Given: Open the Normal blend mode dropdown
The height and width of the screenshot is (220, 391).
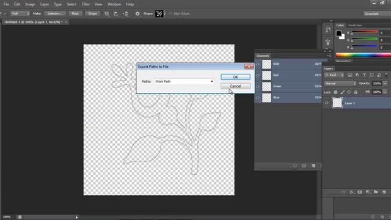Looking at the screenshot, I should pyautogui.click(x=340, y=84).
